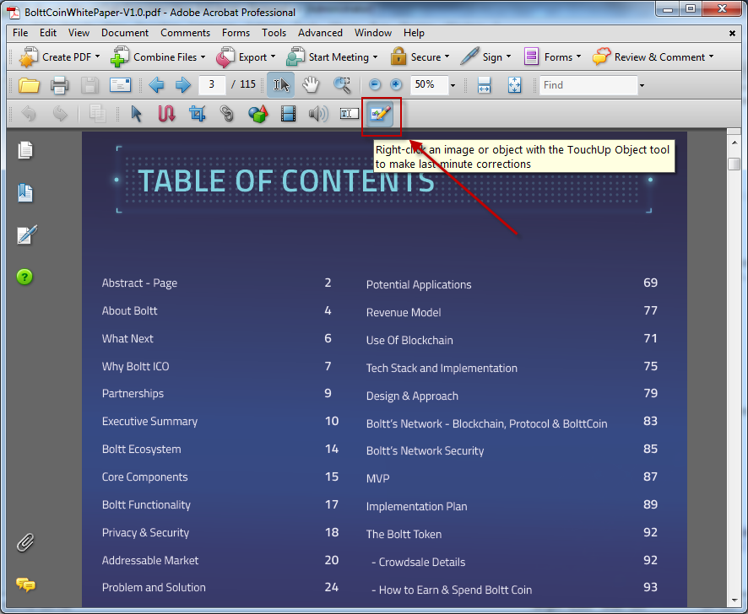Select the Movie tool
The height and width of the screenshot is (614, 748).
click(288, 114)
